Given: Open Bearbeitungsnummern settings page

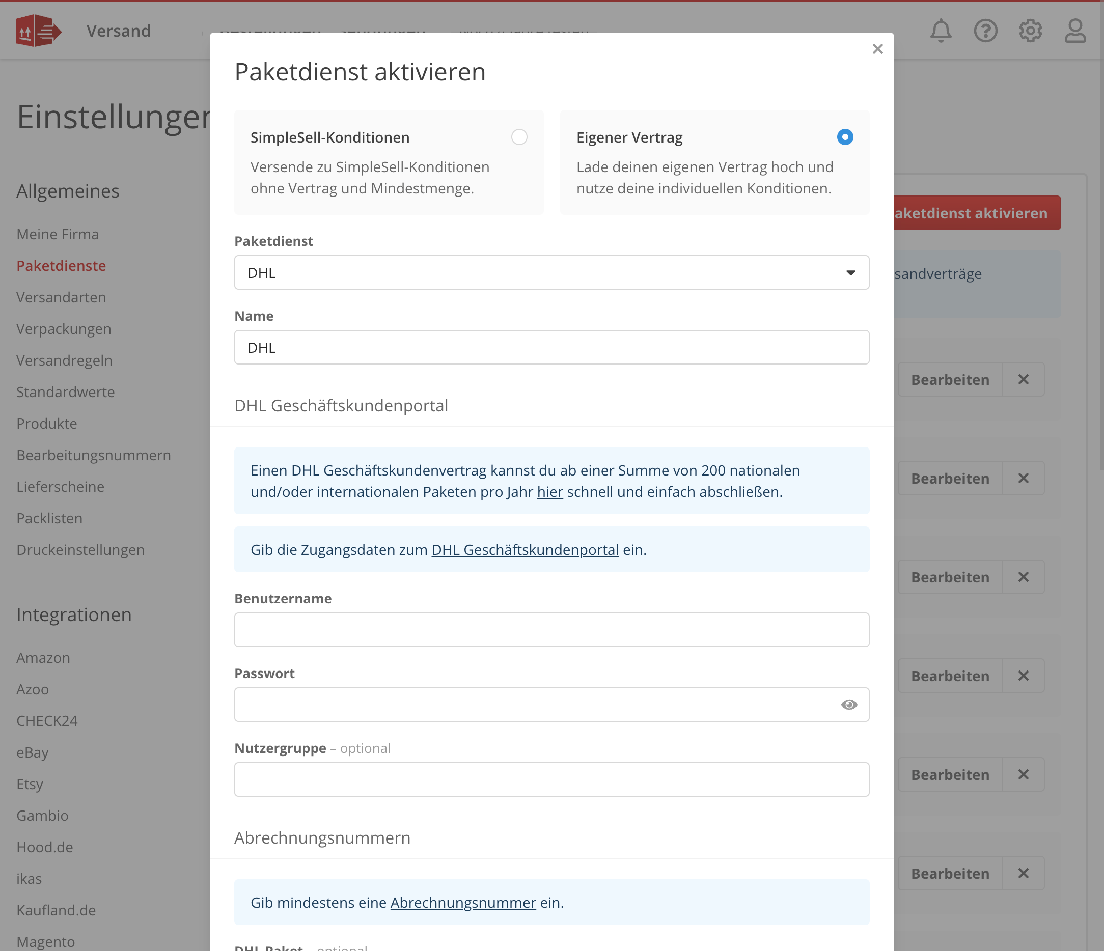Looking at the screenshot, I should pos(94,455).
